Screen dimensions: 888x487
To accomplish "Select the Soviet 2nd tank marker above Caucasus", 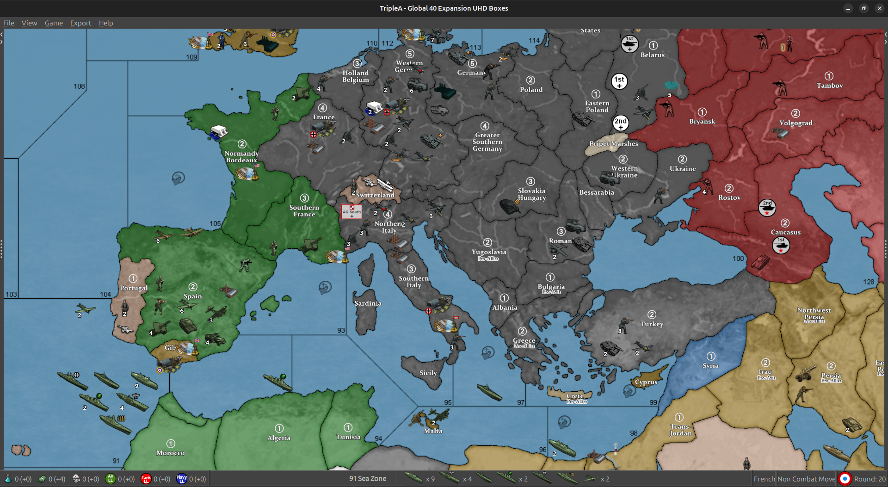I will click(767, 208).
